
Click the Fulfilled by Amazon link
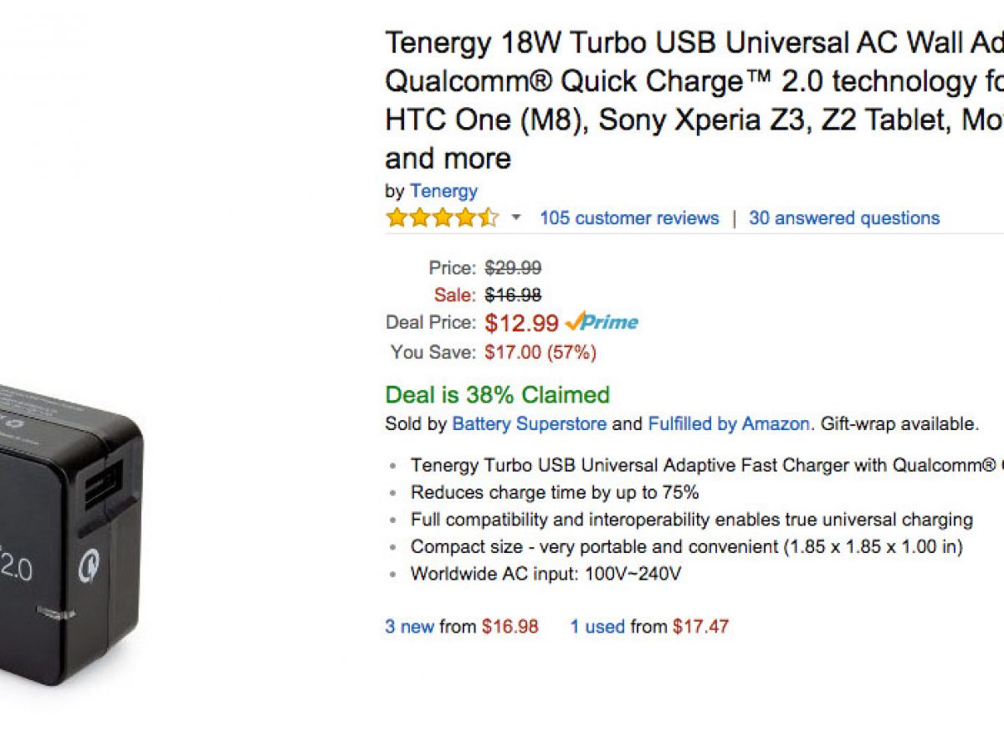click(729, 424)
